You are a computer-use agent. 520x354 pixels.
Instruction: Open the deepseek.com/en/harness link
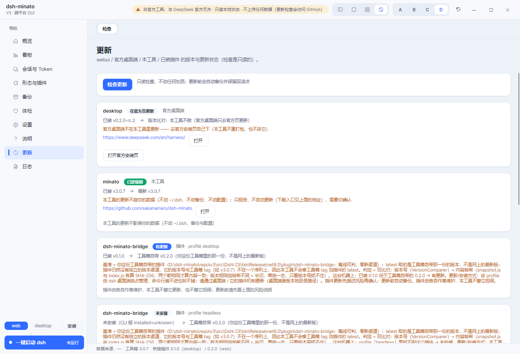click(x=144, y=137)
